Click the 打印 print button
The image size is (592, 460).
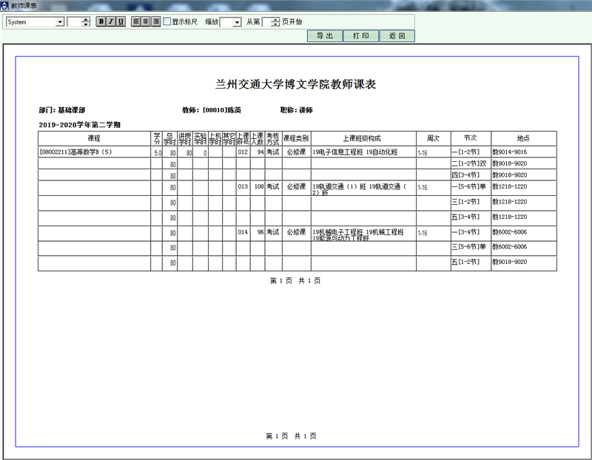[x=361, y=35]
